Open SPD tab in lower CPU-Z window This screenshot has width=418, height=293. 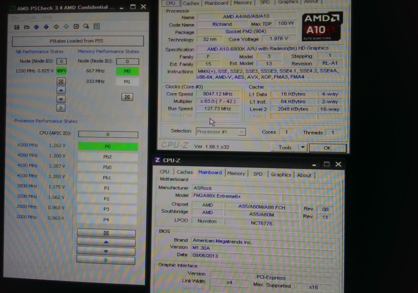[258, 174]
